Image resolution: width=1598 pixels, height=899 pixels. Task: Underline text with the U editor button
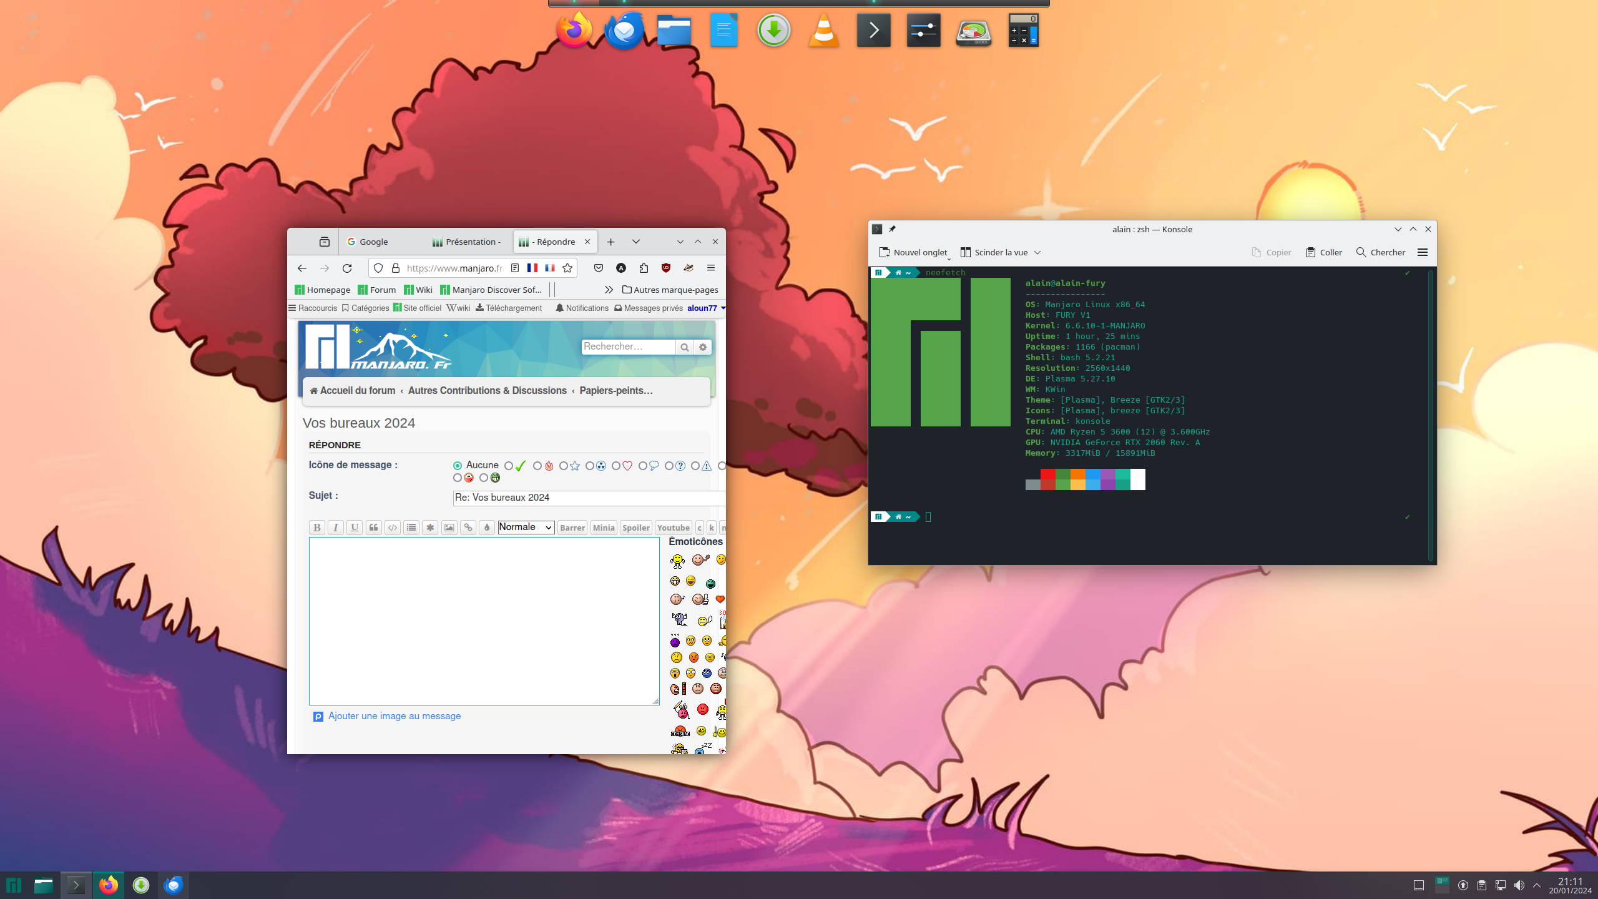tap(355, 528)
